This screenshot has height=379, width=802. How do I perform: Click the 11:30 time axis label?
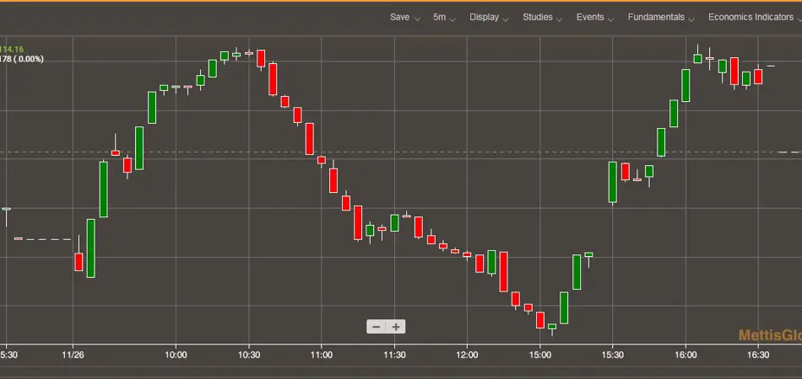(394, 355)
